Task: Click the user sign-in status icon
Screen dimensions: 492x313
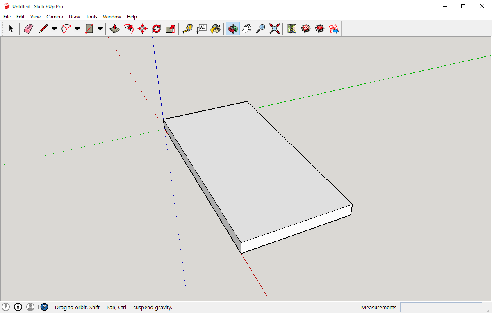Action: coord(30,307)
